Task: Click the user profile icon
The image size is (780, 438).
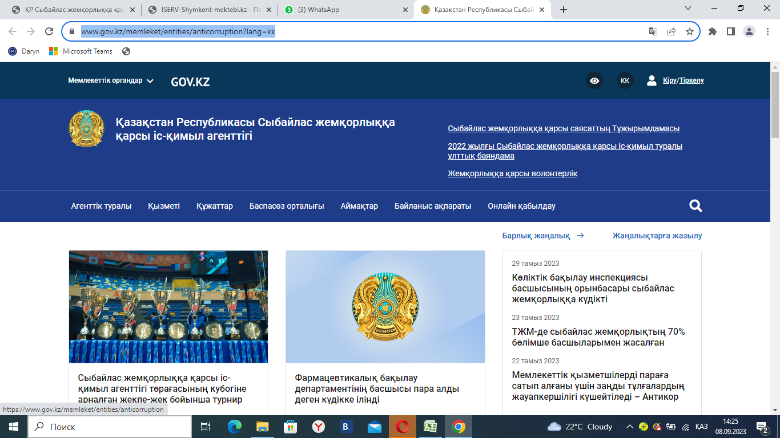Action: 652,80
